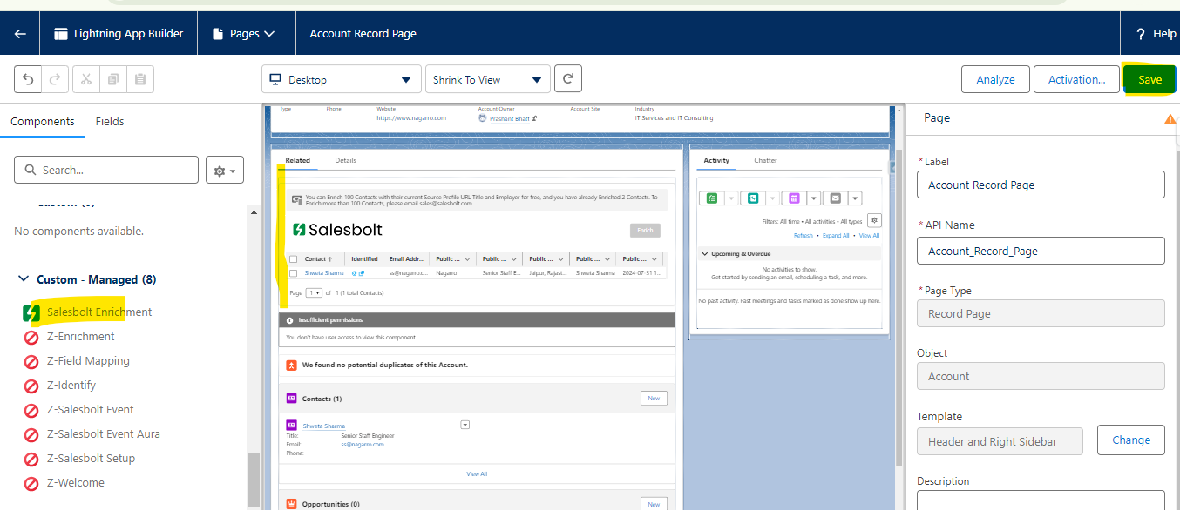This screenshot has height=510, width=1180.
Task: Select the Details tab on canvas
Action: 345,160
